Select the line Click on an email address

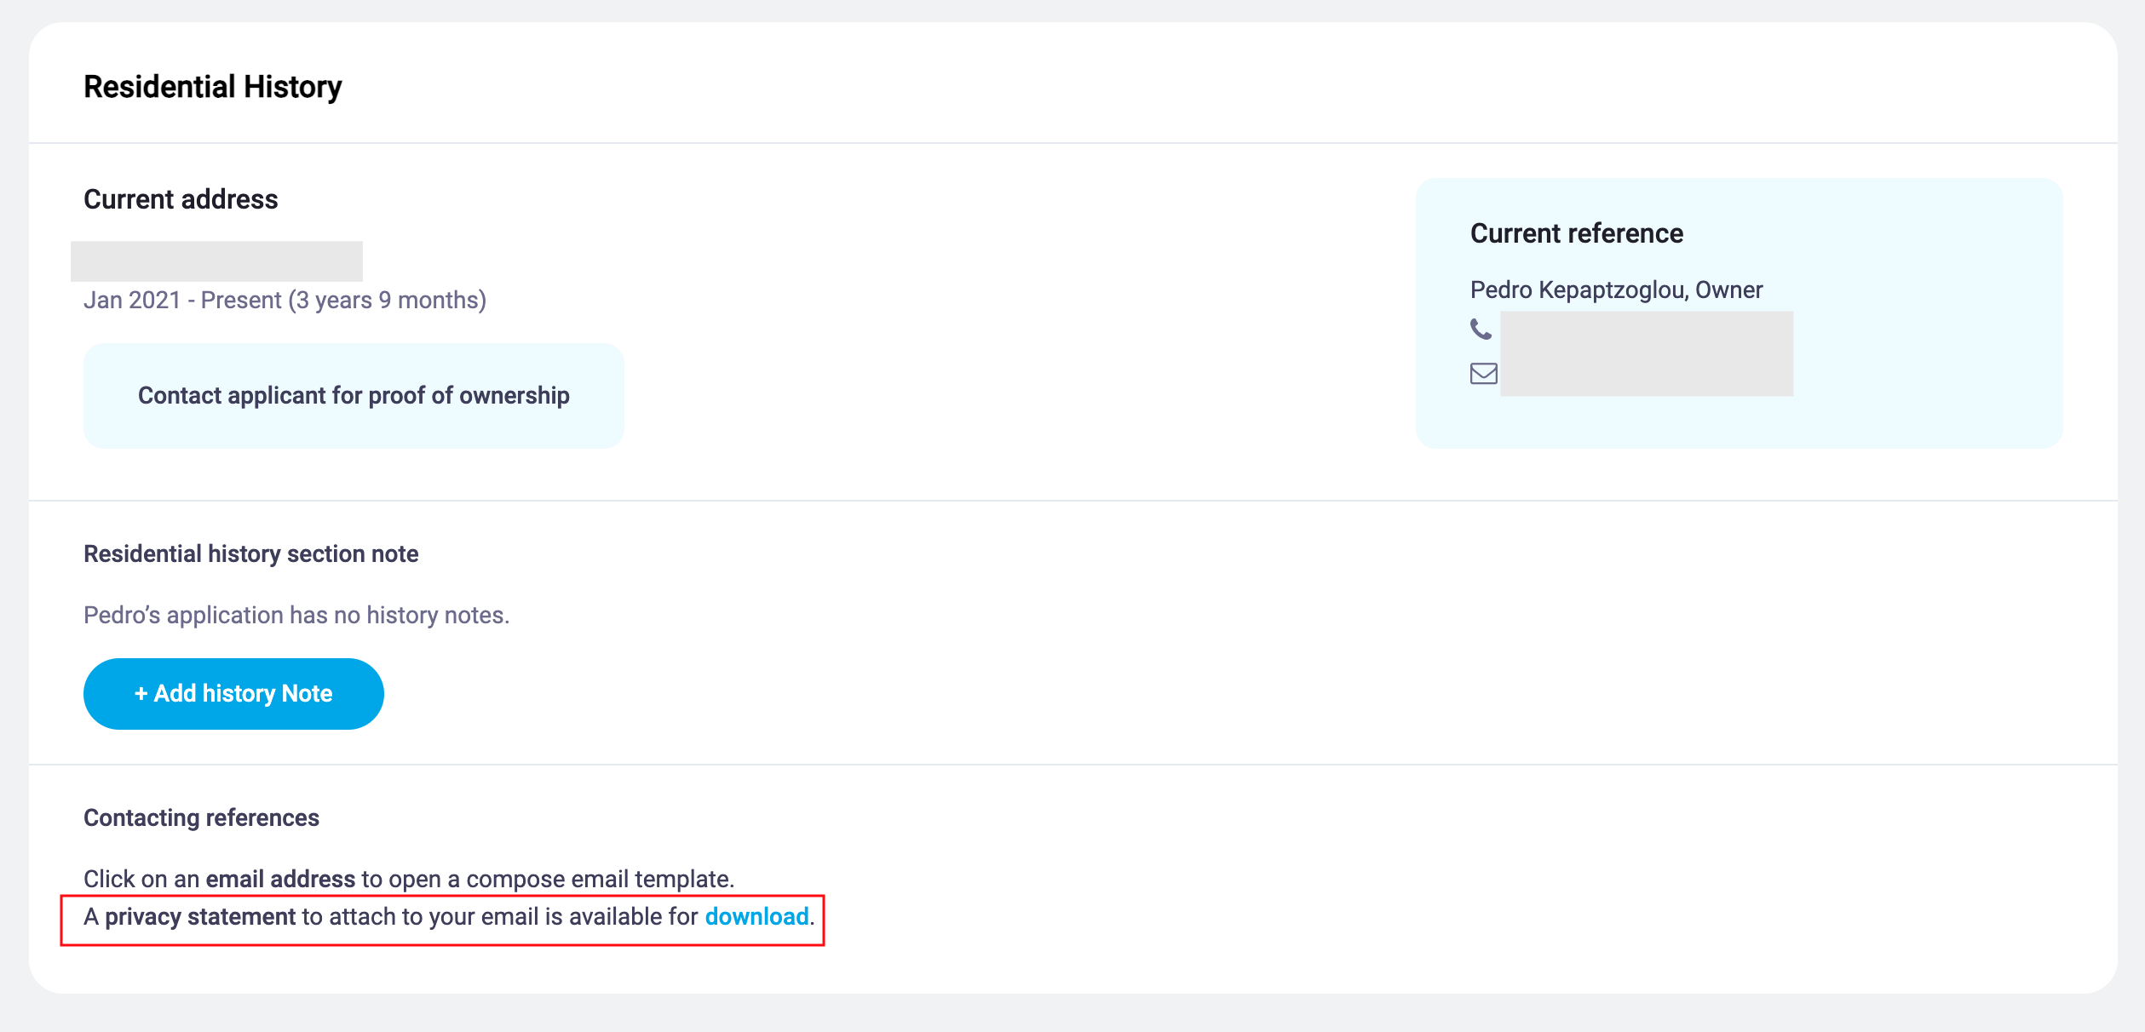click(409, 879)
